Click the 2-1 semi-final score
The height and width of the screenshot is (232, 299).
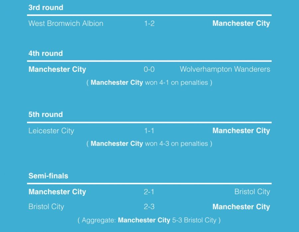(x=149, y=192)
